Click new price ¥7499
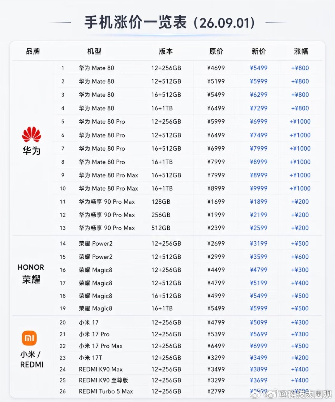335x402 pixels. point(259,135)
